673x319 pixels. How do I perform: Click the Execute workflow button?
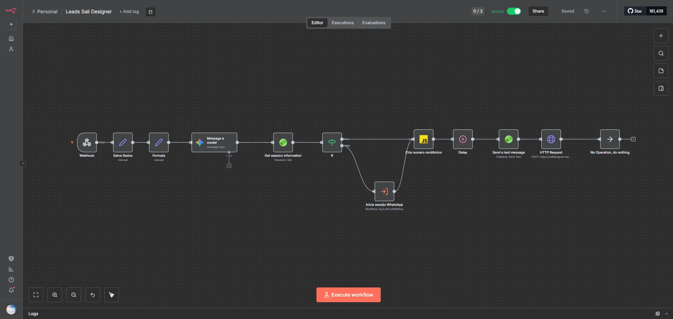[x=348, y=295]
